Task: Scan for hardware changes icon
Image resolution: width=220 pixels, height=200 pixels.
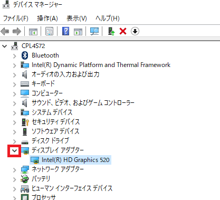Action: (x=94, y=31)
